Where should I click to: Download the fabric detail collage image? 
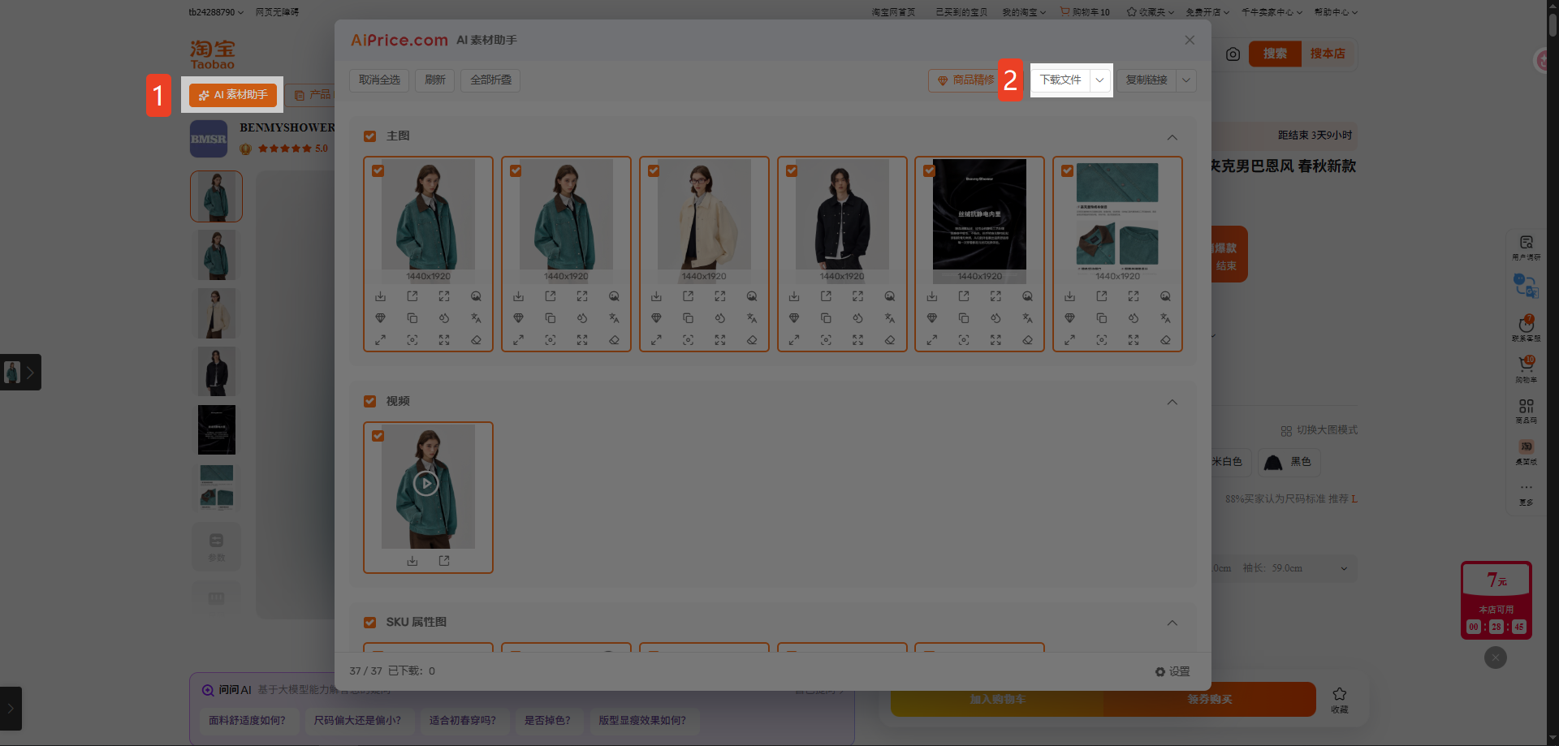1069,296
